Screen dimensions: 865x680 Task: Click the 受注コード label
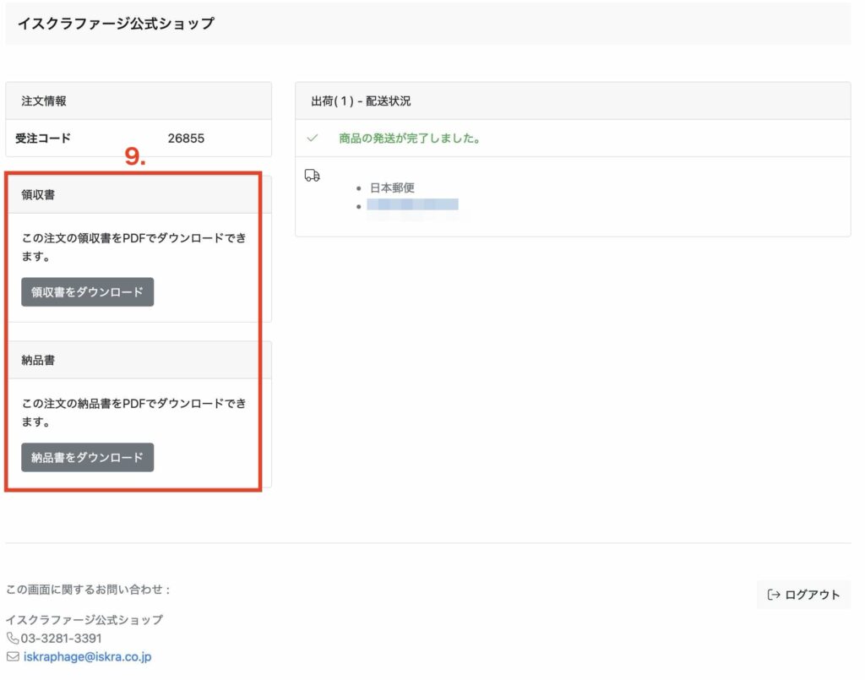point(43,139)
